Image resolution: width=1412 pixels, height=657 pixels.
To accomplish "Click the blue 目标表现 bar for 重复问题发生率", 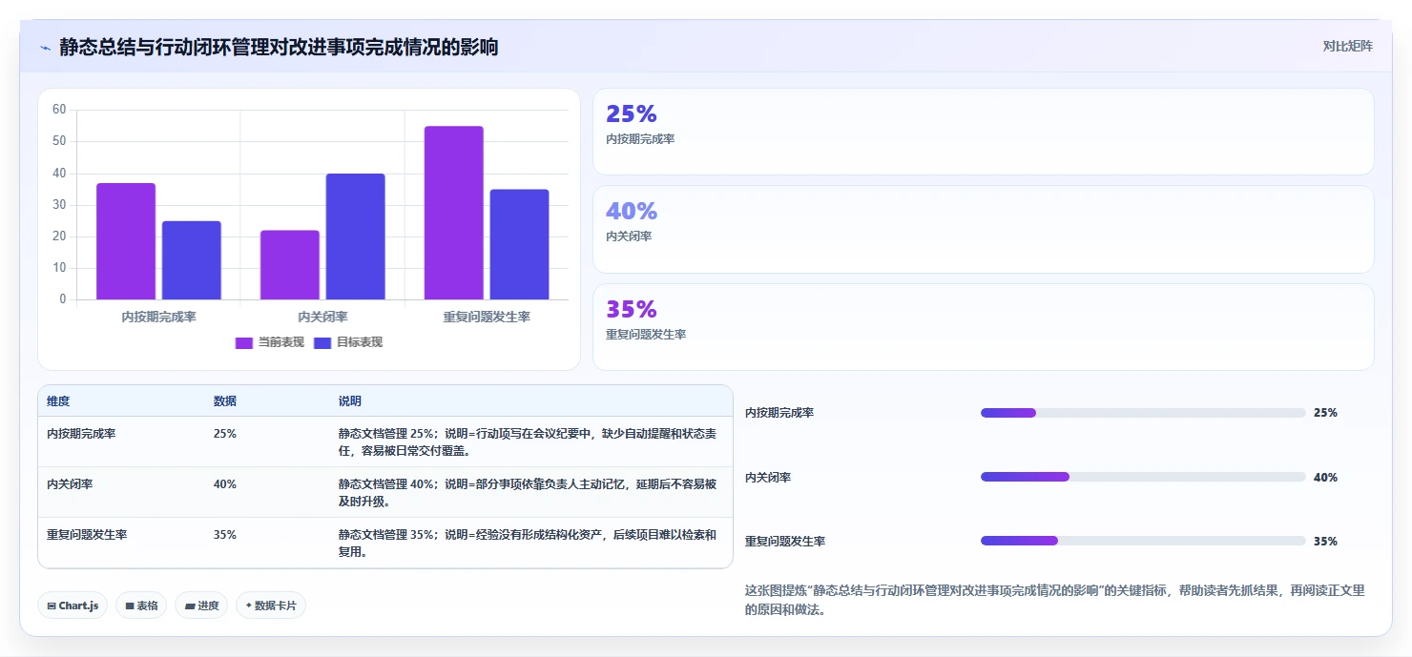I will (520, 244).
